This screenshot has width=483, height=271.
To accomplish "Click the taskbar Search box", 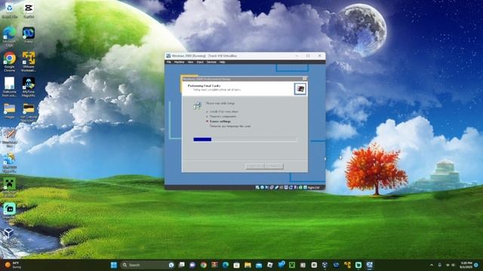I will tap(148, 265).
